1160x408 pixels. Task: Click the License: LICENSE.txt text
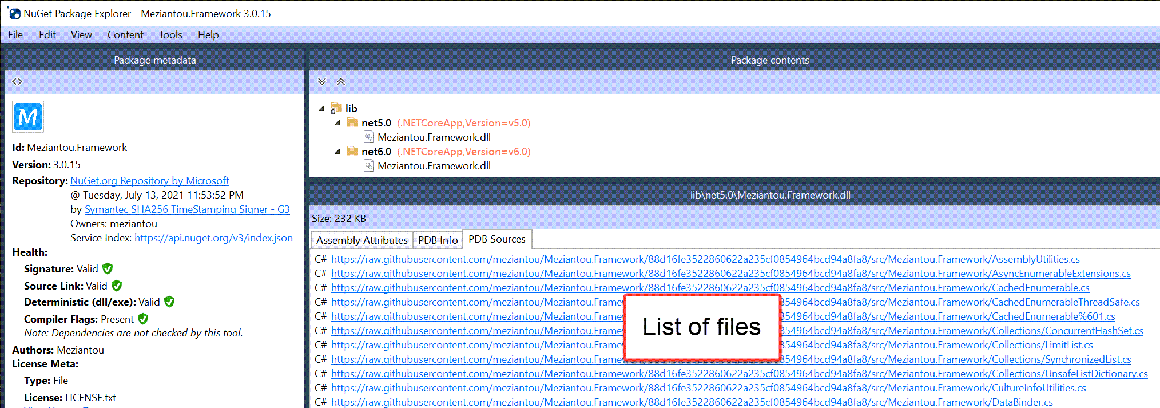point(70,398)
